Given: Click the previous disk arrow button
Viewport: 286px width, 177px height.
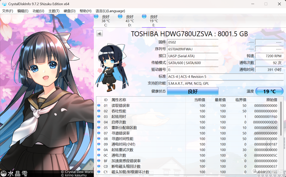Looking at the screenshot, I should coord(99,34).
